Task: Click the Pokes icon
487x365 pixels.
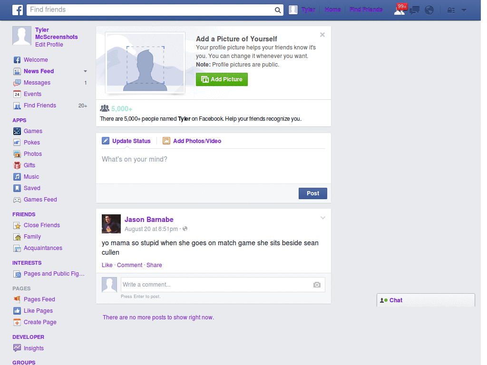Action: [17, 143]
